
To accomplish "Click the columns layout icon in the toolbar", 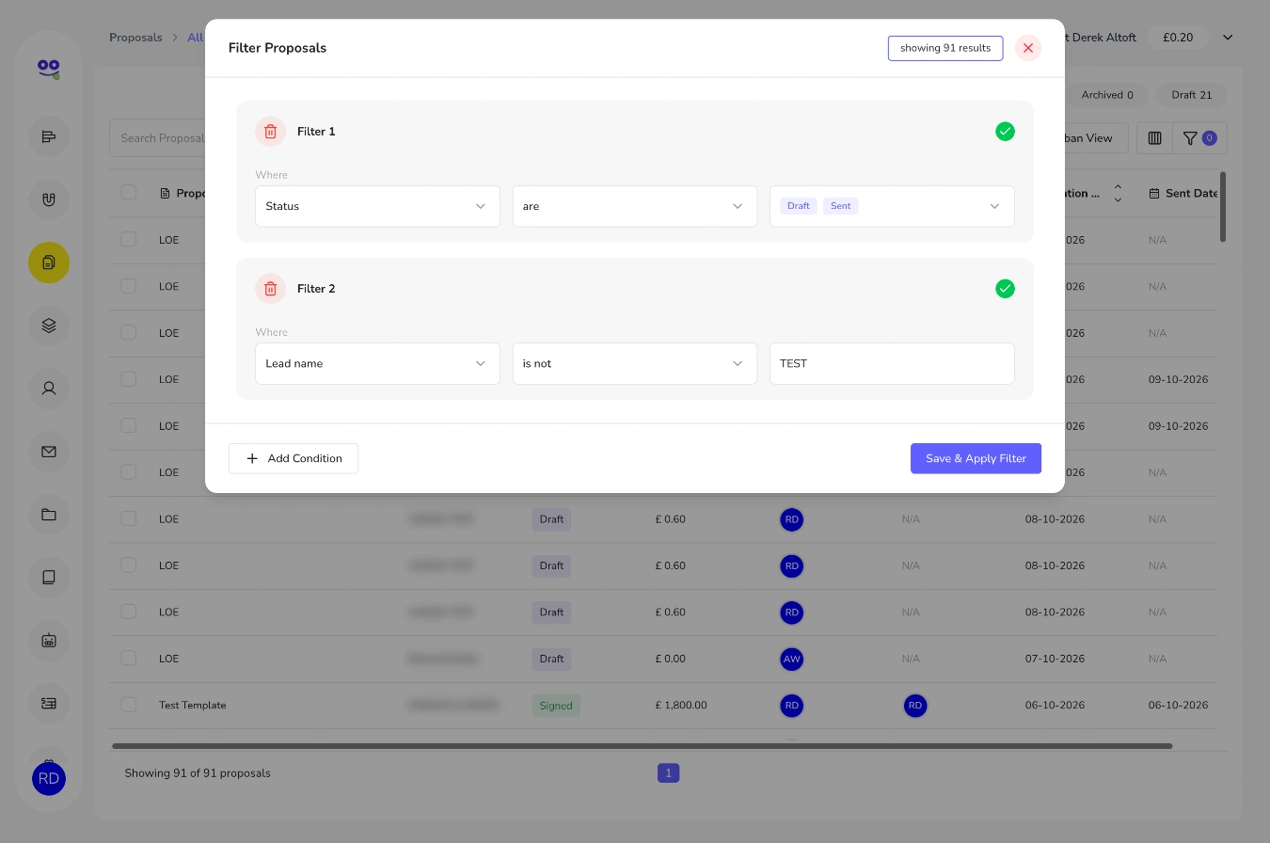I will tap(1155, 138).
